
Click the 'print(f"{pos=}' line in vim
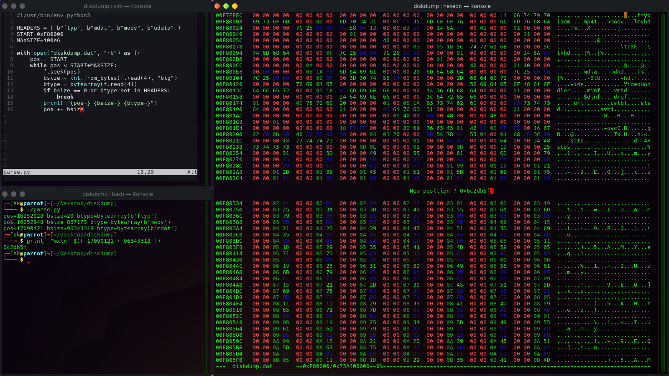[100, 103]
